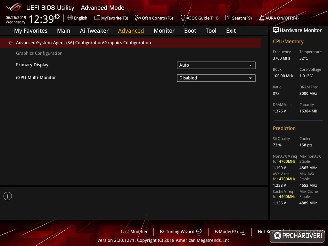Click the 1.012 V core voltage value

tap(306, 76)
